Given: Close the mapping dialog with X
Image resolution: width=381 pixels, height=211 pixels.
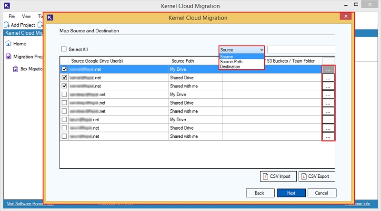Looking at the screenshot, I should [346, 16].
